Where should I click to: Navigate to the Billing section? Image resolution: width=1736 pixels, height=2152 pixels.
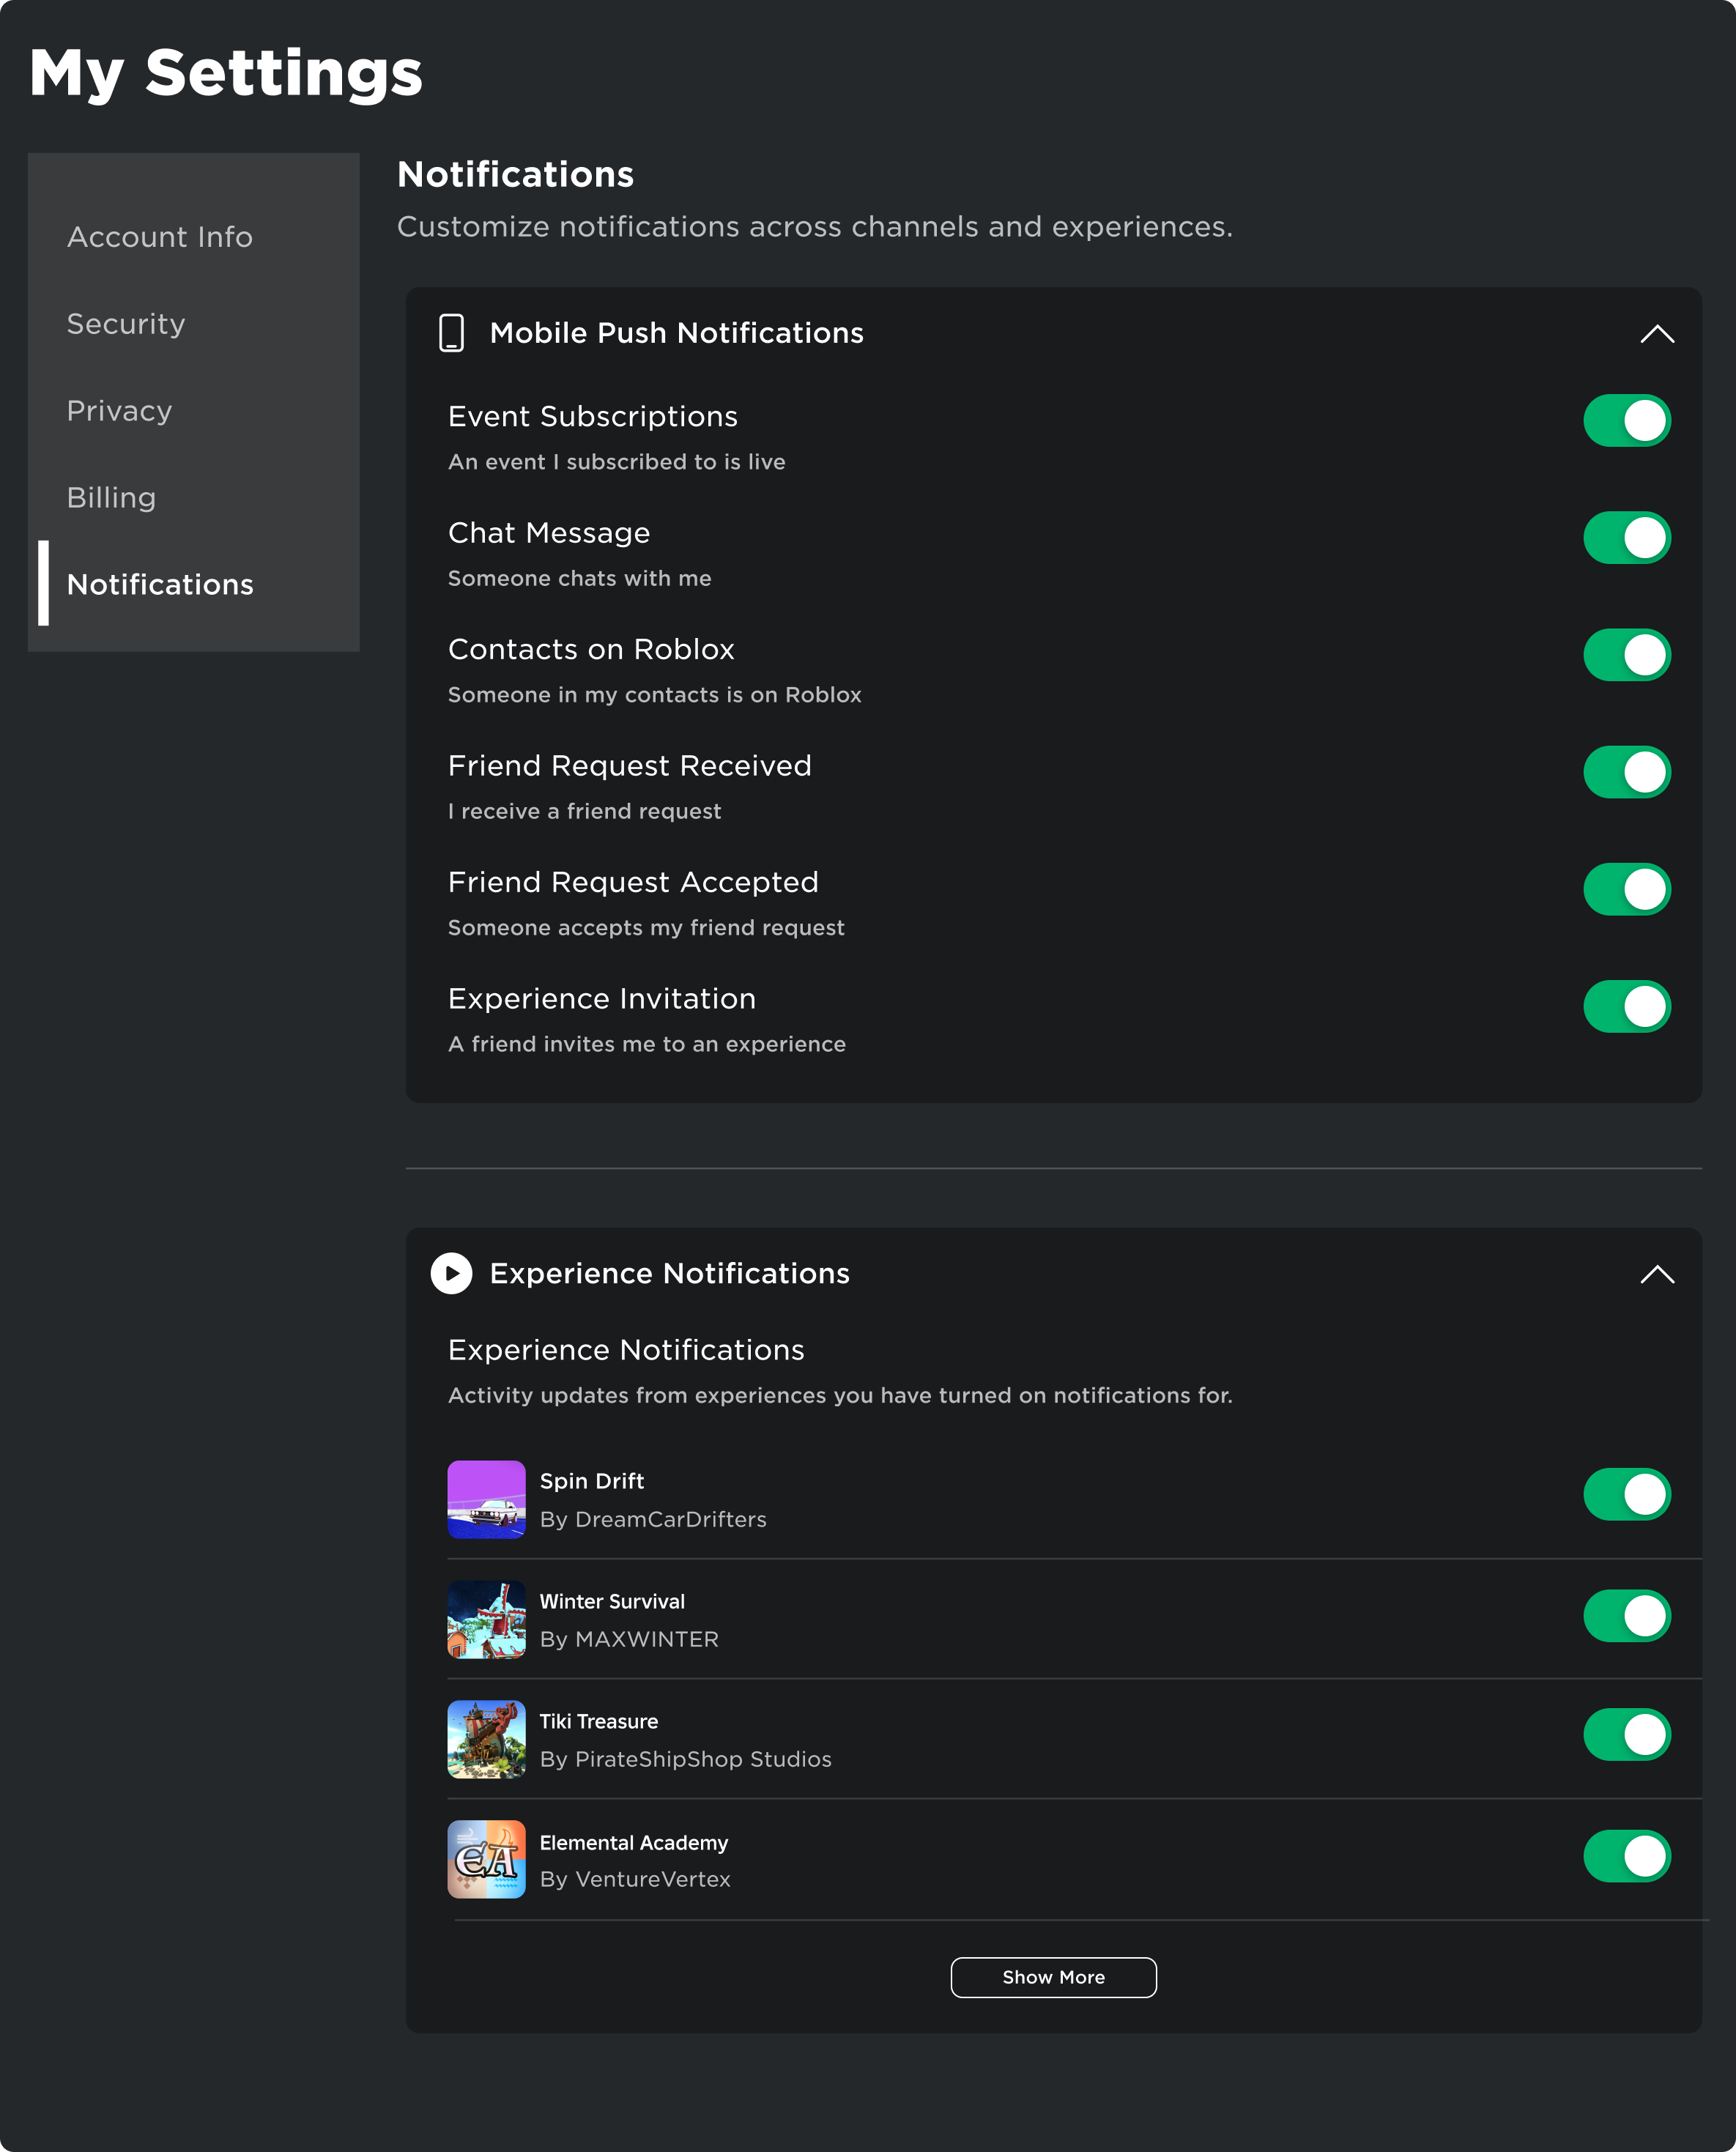tap(111, 497)
